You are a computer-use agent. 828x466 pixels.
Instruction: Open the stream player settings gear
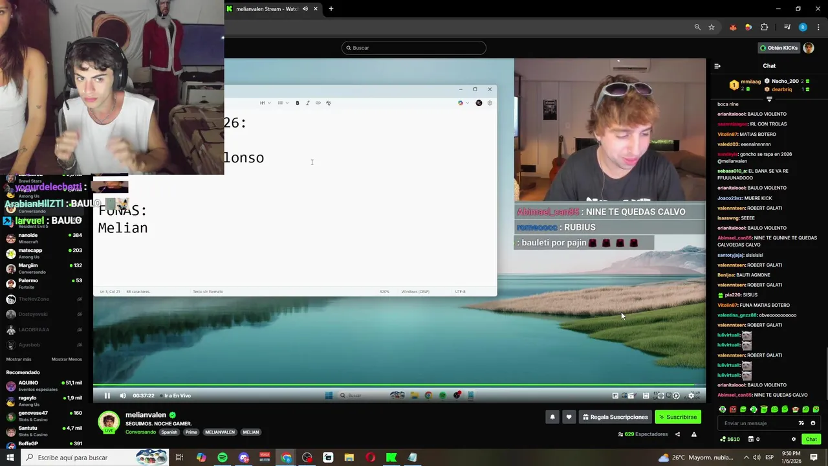click(x=691, y=395)
